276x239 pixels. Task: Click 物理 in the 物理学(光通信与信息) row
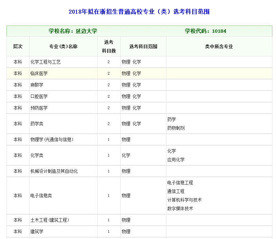tap(126, 139)
